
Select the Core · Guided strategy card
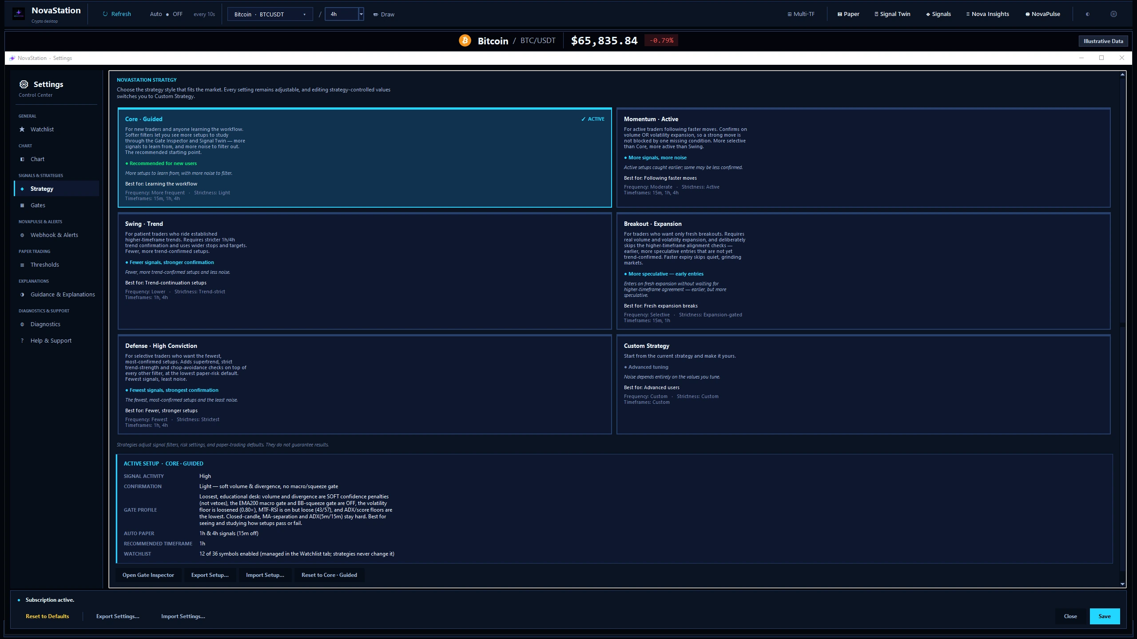pos(365,158)
